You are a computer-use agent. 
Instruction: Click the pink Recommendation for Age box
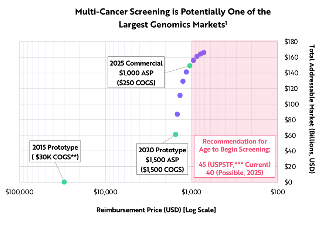[x=234, y=156]
